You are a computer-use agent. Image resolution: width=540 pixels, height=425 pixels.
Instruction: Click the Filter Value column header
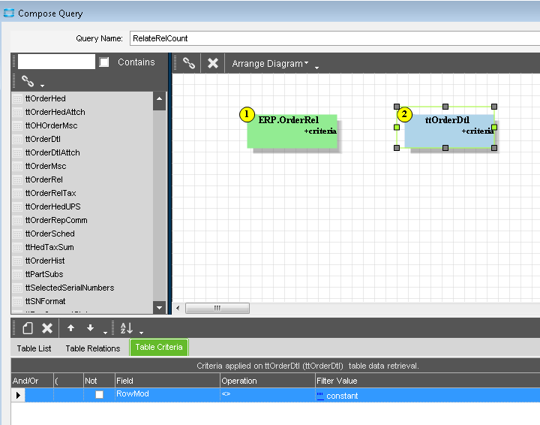pyautogui.click(x=427, y=381)
